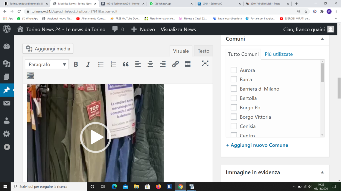
Task: Click the Aggiungi media button
Action: [x=48, y=49]
